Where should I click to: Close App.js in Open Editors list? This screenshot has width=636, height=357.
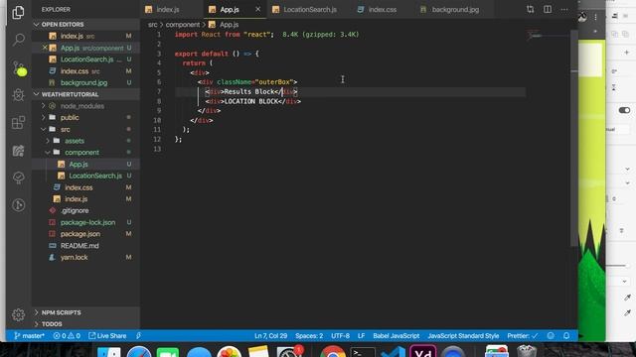[x=45, y=48]
